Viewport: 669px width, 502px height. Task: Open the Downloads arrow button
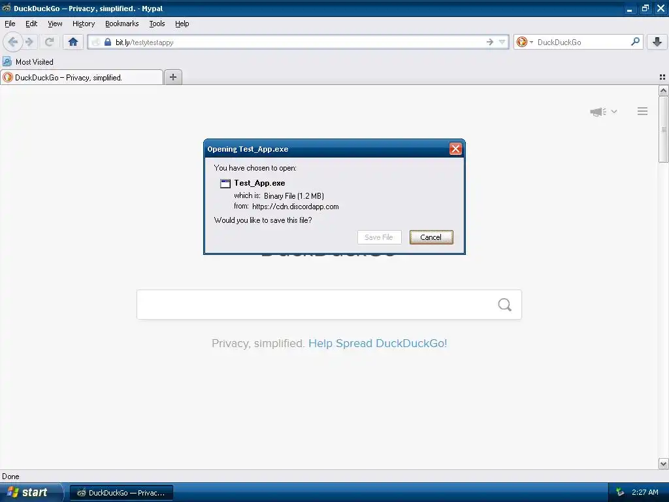[657, 42]
